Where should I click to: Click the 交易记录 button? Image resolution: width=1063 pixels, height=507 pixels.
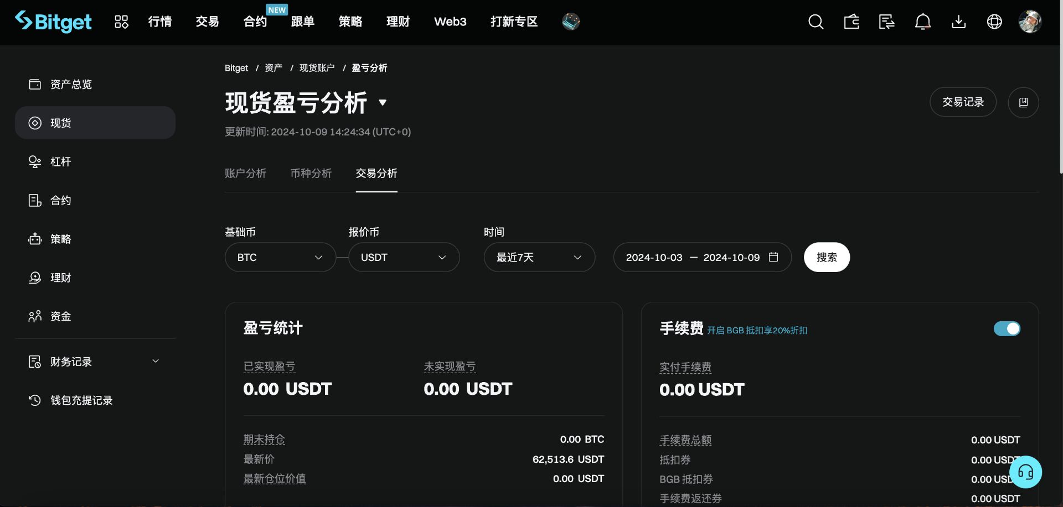click(963, 102)
